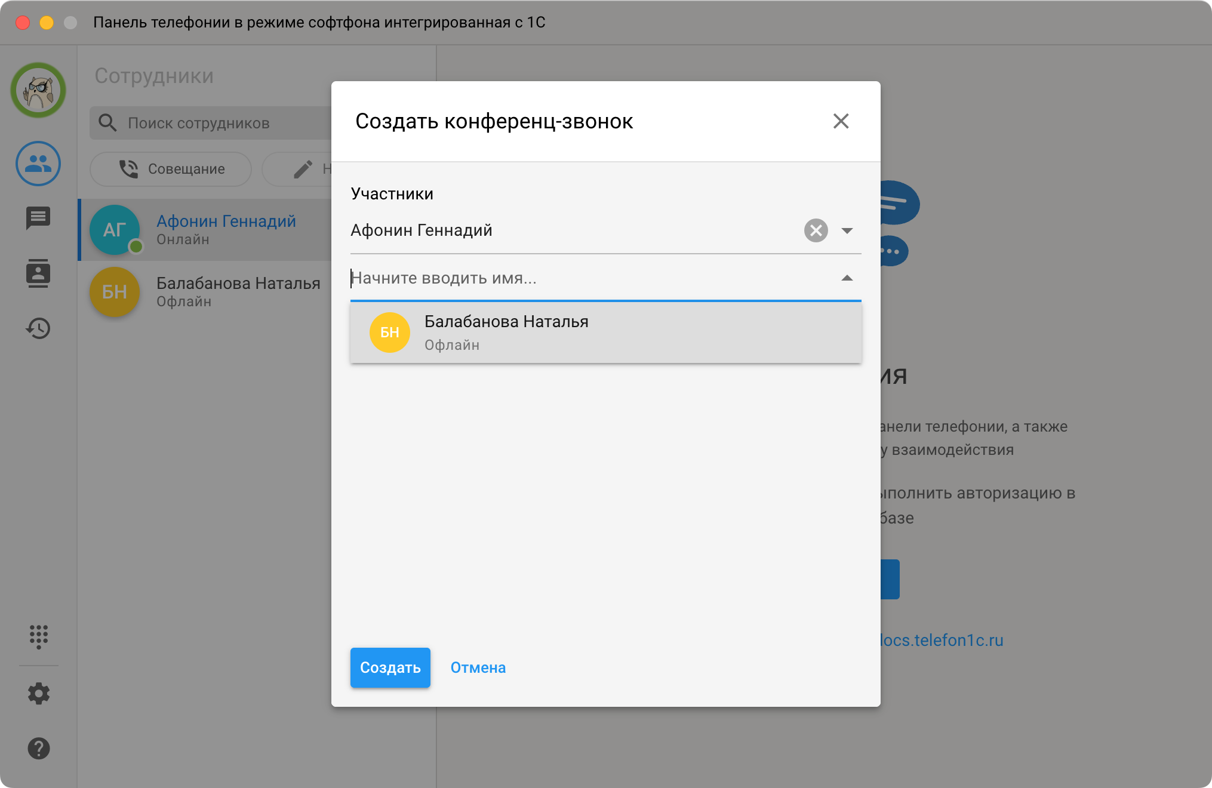Click the macOS yellow minimize button
The width and height of the screenshot is (1212, 788).
coord(47,23)
